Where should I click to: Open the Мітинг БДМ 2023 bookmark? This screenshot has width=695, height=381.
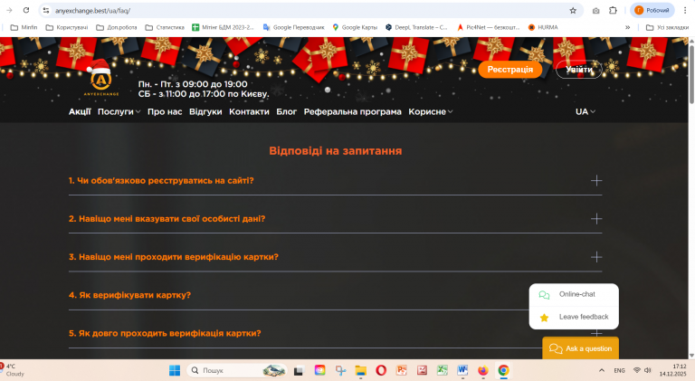tap(223, 27)
